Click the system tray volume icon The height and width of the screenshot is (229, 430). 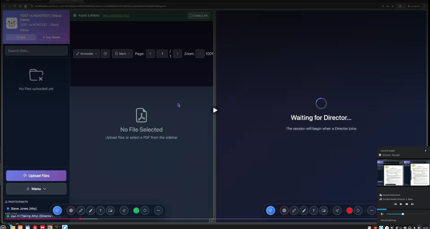click(419, 227)
